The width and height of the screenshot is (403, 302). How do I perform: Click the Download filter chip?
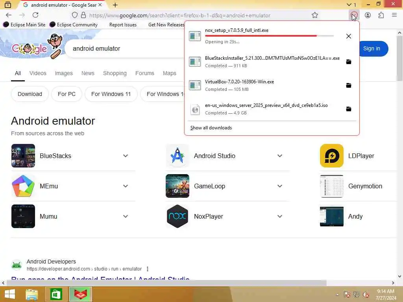click(x=30, y=94)
